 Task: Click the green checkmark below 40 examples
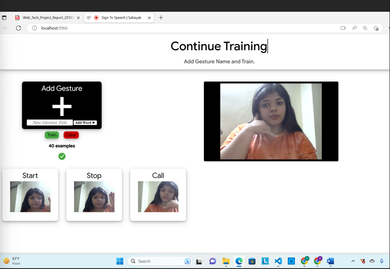click(62, 156)
